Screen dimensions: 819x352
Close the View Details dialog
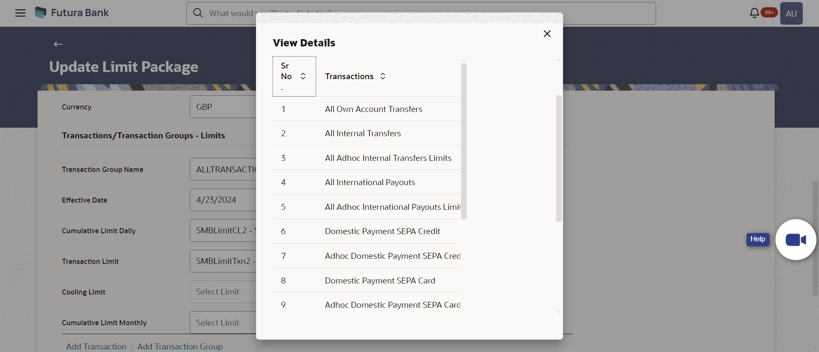(x=547, y=34)
